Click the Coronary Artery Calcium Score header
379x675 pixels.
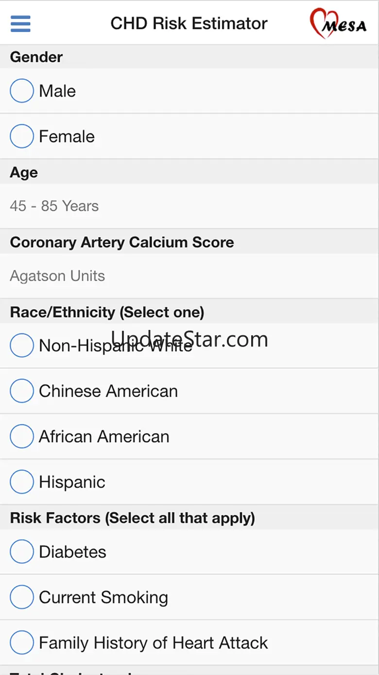point(122,242)
